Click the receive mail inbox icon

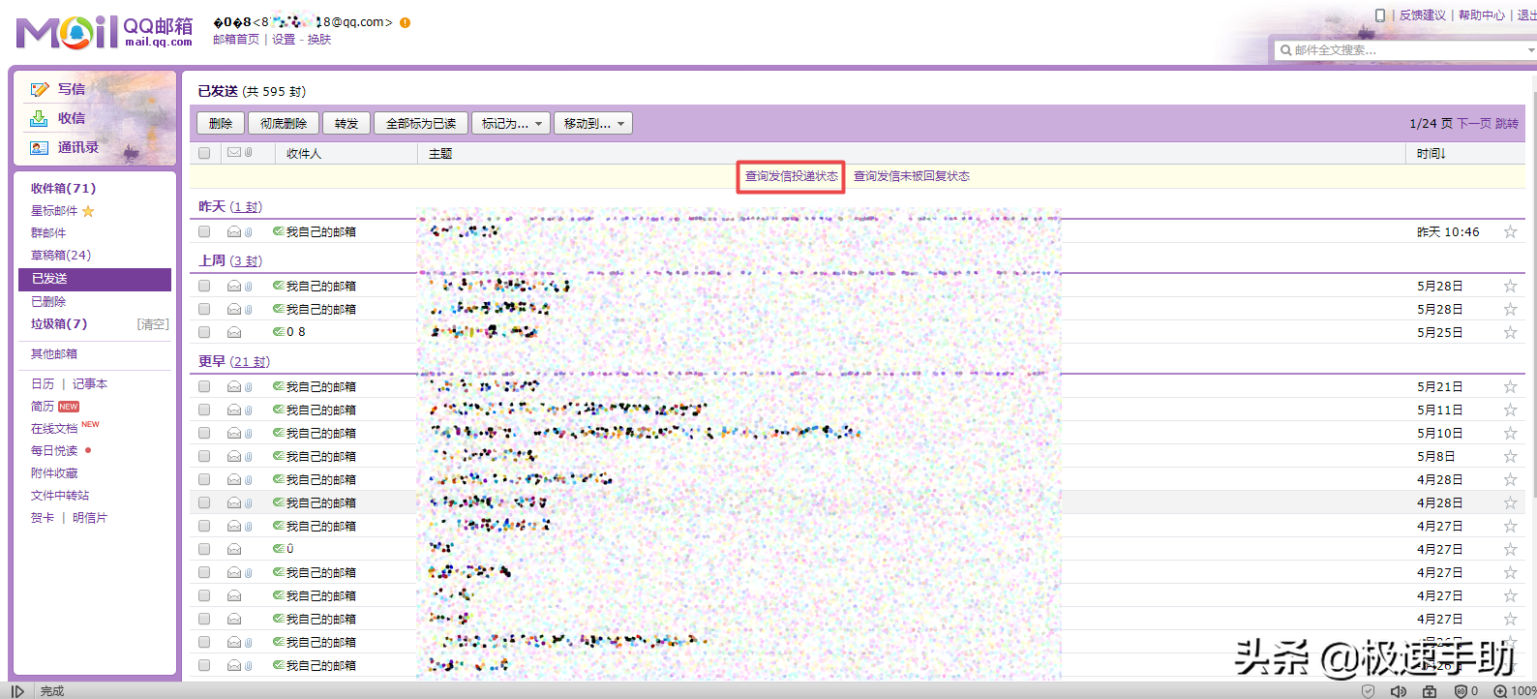[x=39, y=118]
